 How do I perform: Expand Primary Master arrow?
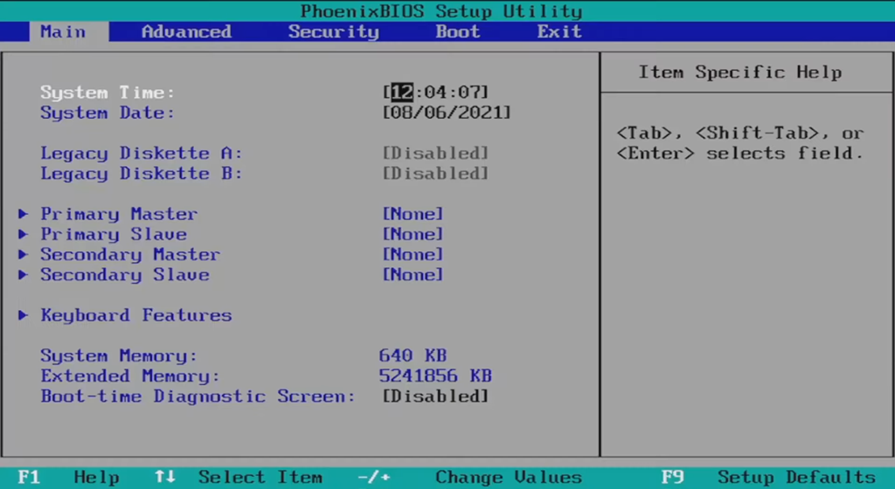pyautogui.click(x=23, y=214)
